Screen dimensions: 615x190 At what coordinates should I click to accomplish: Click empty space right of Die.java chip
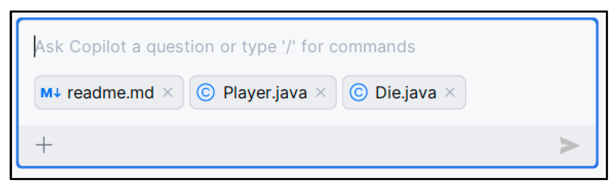(x=527, y=92)
